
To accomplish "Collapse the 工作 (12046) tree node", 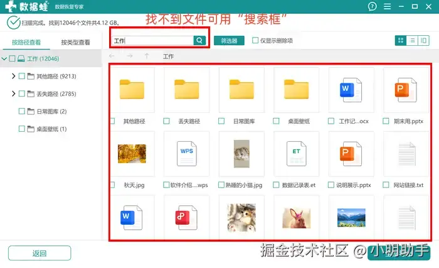I will click(4, 58).
